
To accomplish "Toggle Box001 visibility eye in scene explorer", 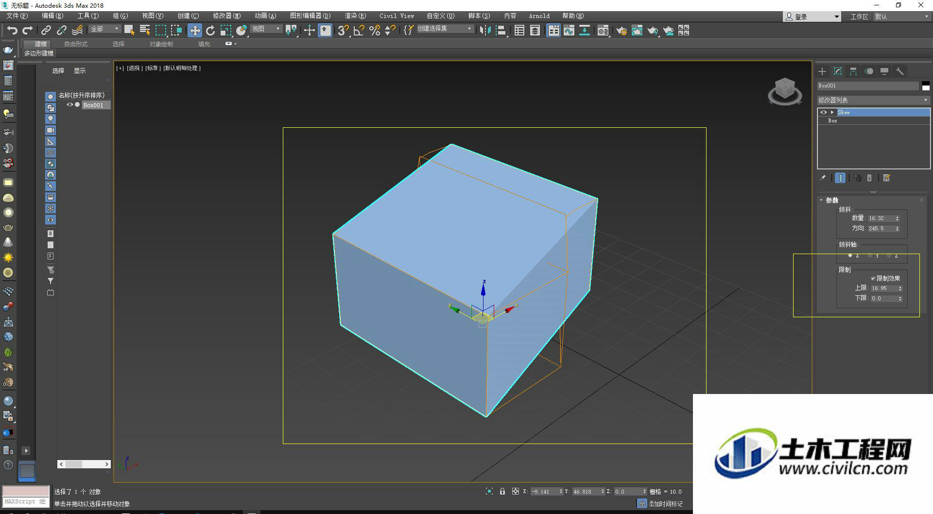I will (x=70, y=105).
